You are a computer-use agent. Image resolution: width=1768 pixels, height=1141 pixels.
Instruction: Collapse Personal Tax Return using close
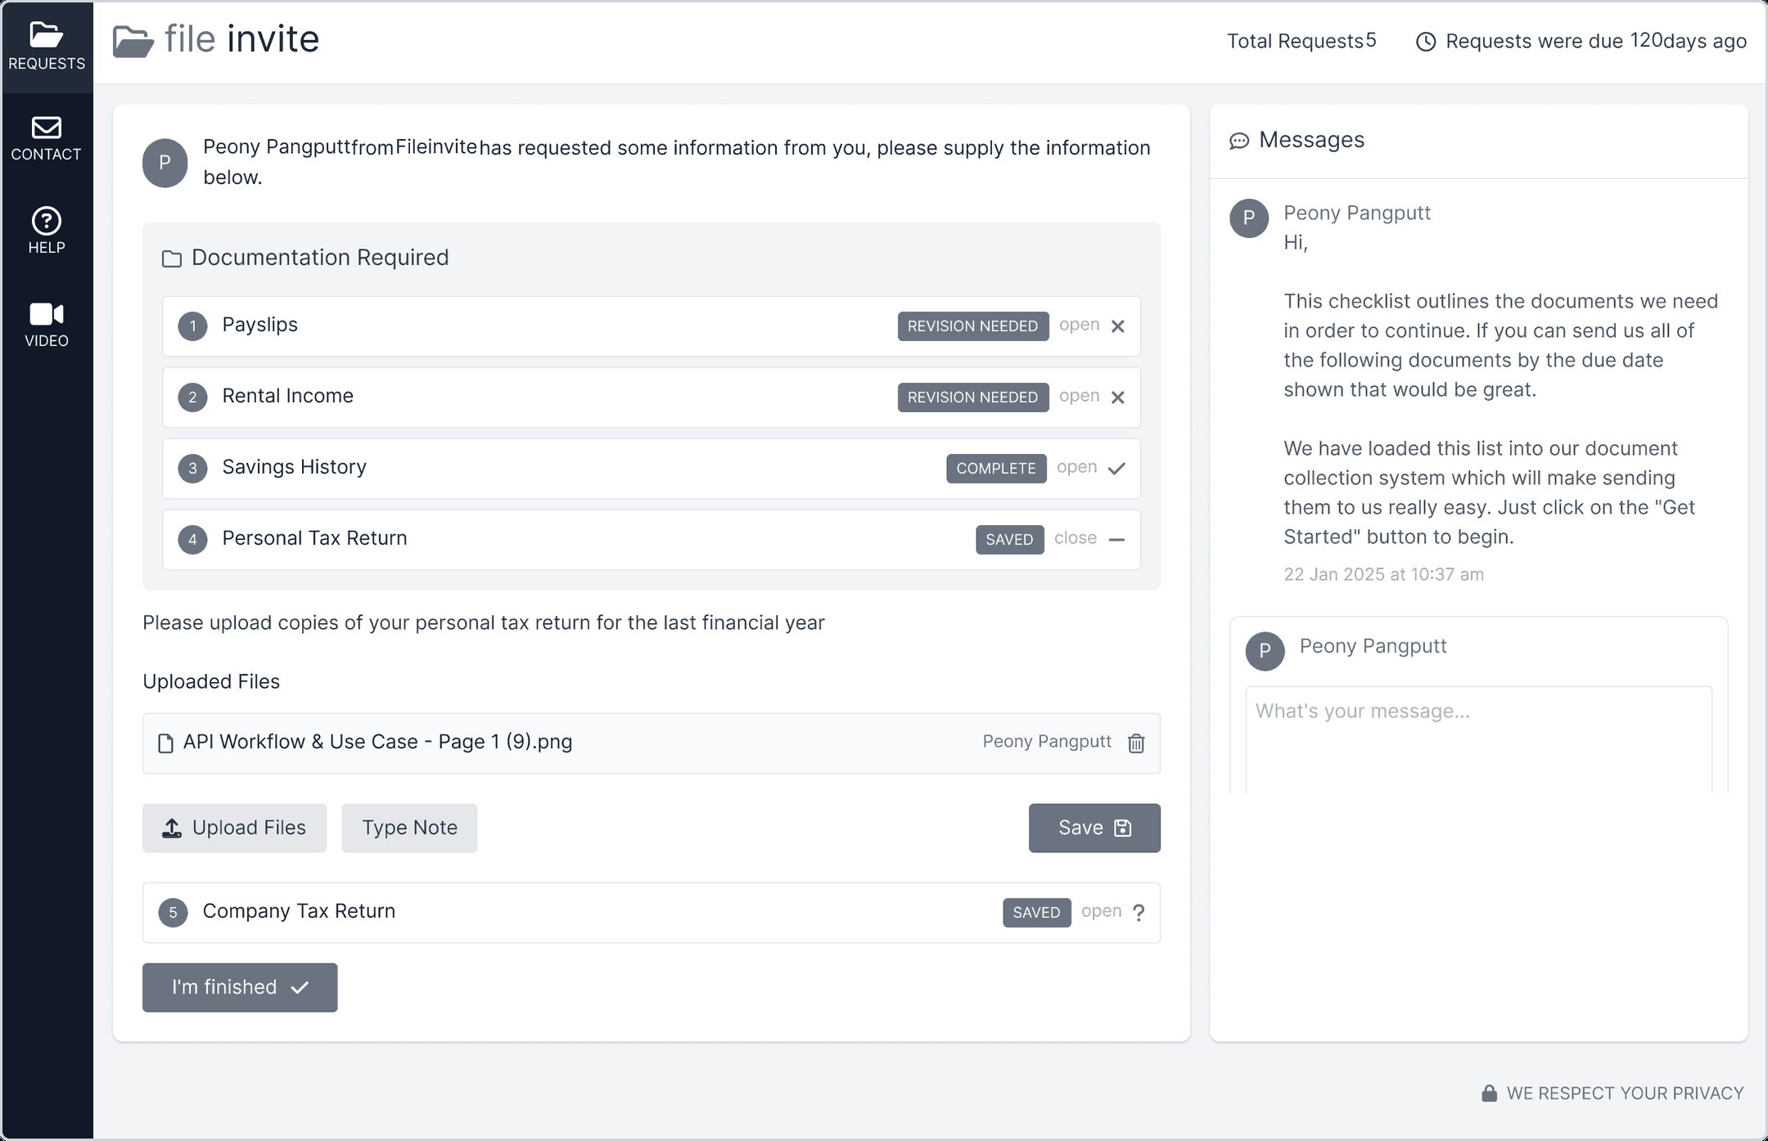tap(1075, 538)
